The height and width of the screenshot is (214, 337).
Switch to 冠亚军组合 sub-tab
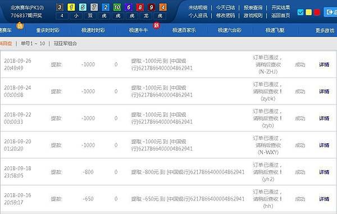[65, 43]
